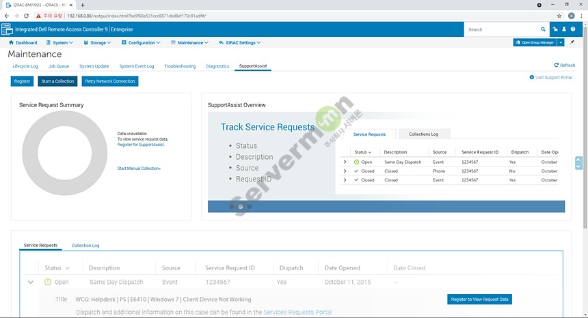This screenshot has width=588, height=318.
Task: Bookmark page with star icon
Action: point(559,16)
